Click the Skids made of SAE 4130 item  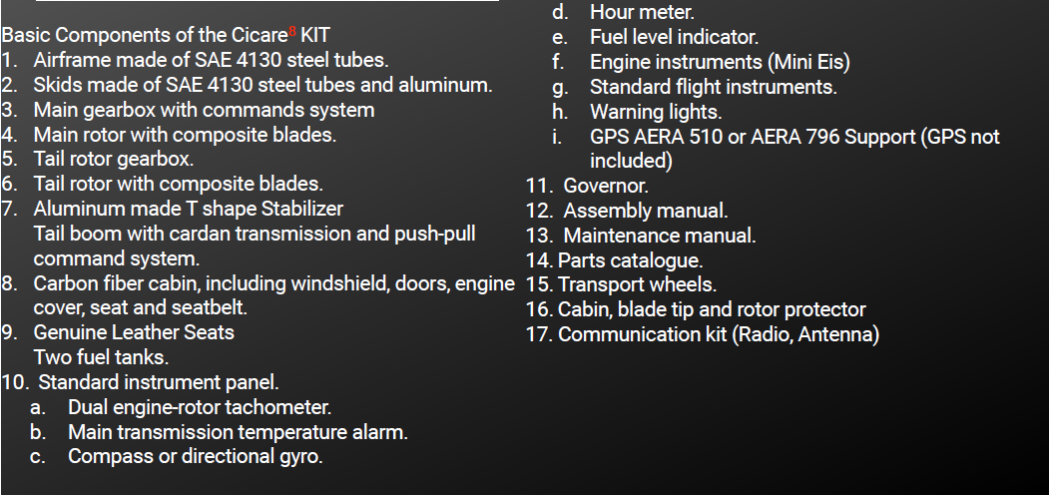[262, 85]
